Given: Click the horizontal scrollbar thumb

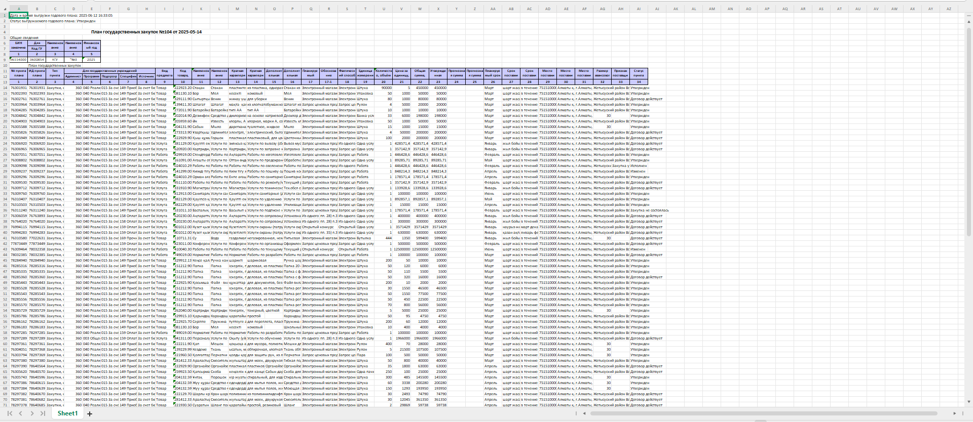Looking at the screenshot, I should coord(760,413).
